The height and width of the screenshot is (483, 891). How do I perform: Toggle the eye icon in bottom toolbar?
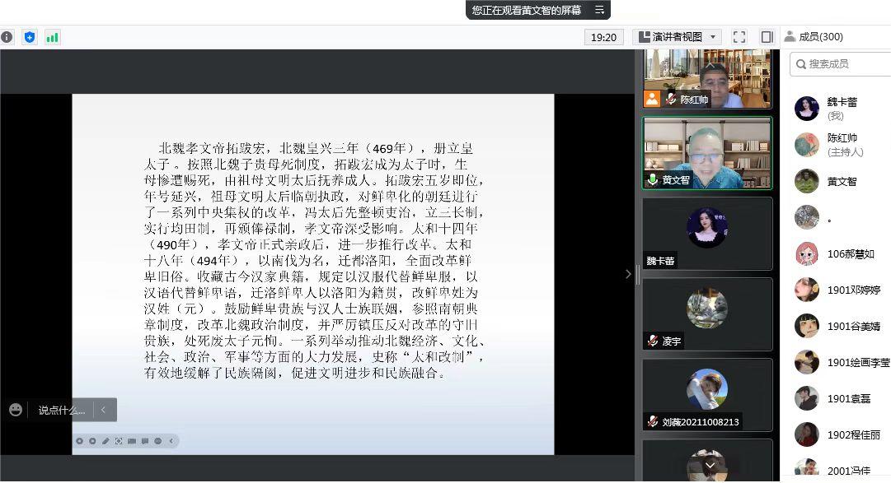click(x=157, y=441)
